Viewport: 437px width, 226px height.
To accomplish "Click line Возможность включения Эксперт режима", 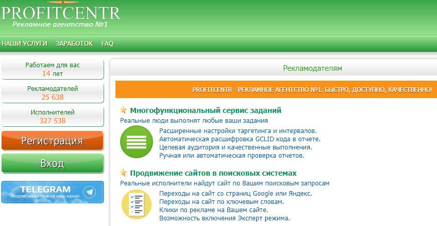I will (x=225, y=218).
